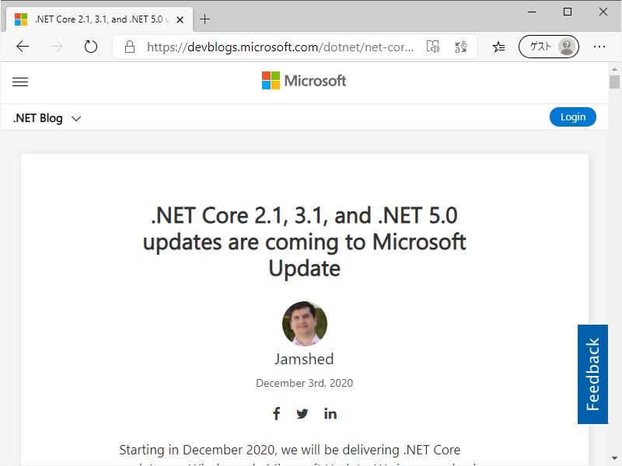The image size is (622, 466).
Task: Share the article on LinkedIn
Action: coord(330,413)
